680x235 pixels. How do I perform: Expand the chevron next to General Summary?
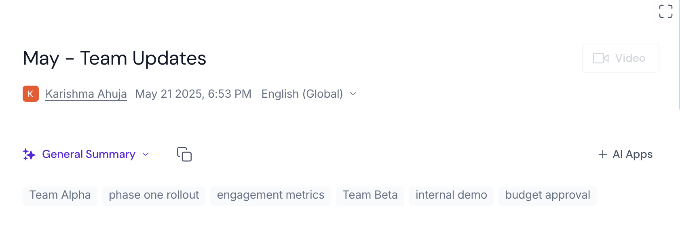(146, 154)
